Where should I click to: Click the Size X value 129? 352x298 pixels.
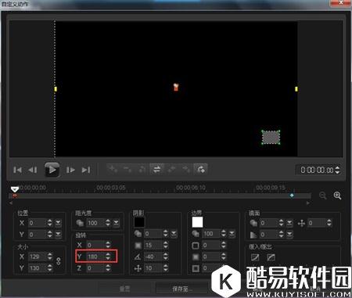coord(38,257)
